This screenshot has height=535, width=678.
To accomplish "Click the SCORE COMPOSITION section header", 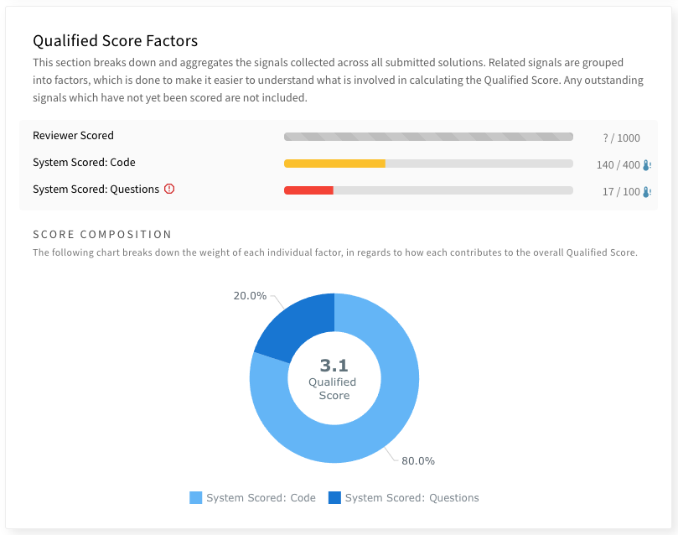I will (101, 234).
